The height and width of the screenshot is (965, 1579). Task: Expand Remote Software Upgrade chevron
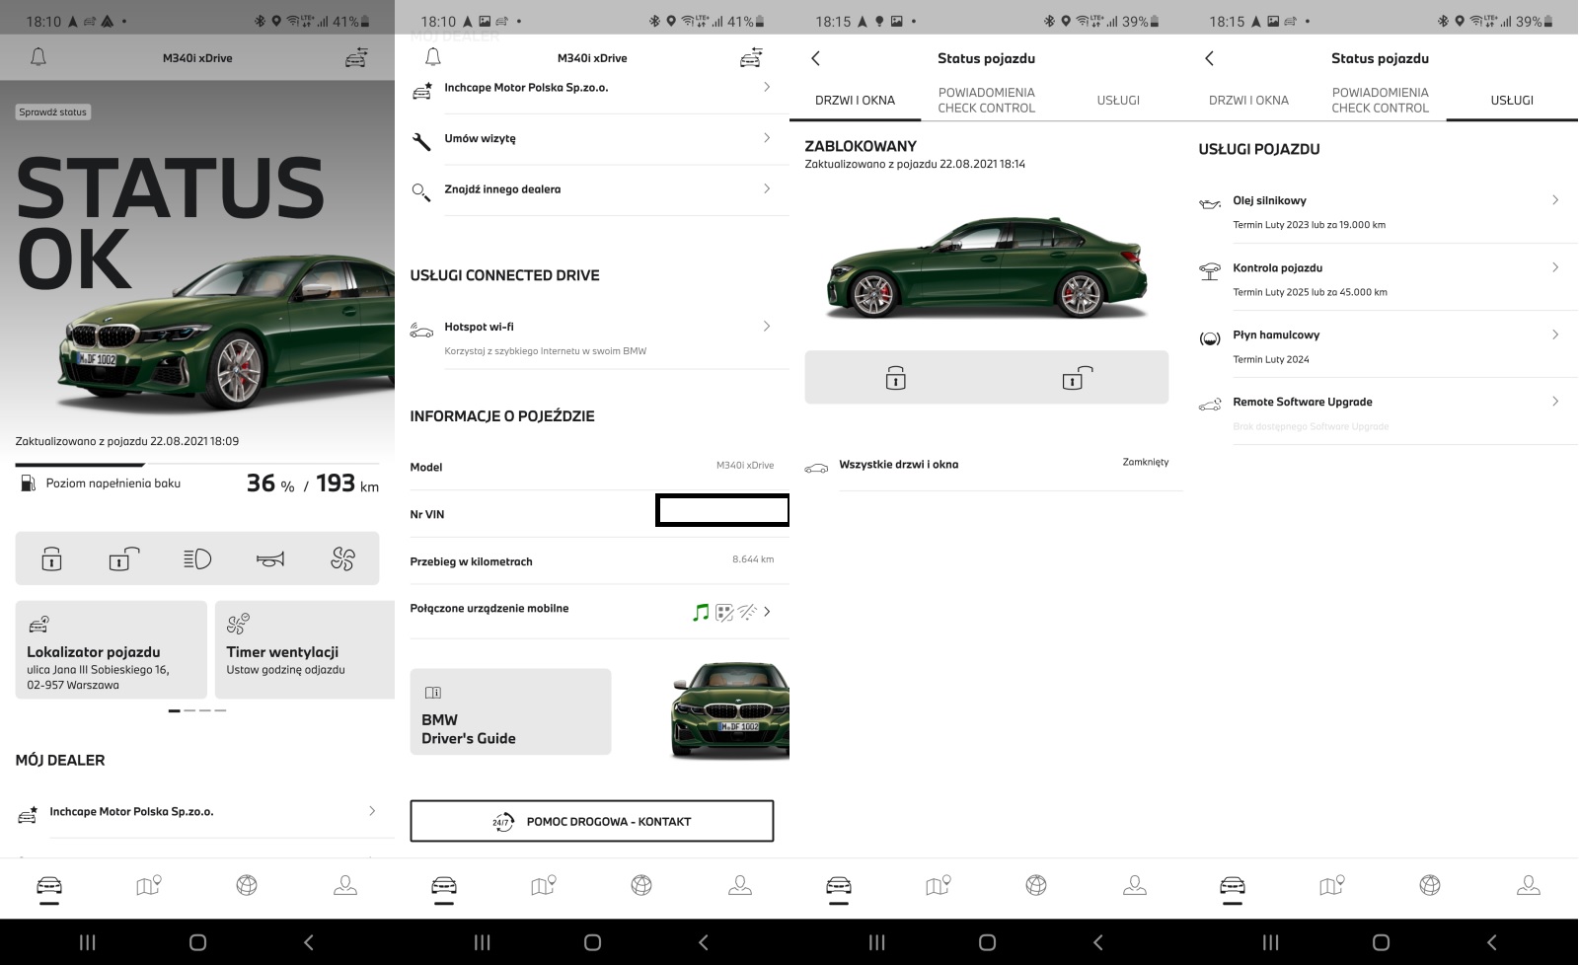(x=1555, y=402)
